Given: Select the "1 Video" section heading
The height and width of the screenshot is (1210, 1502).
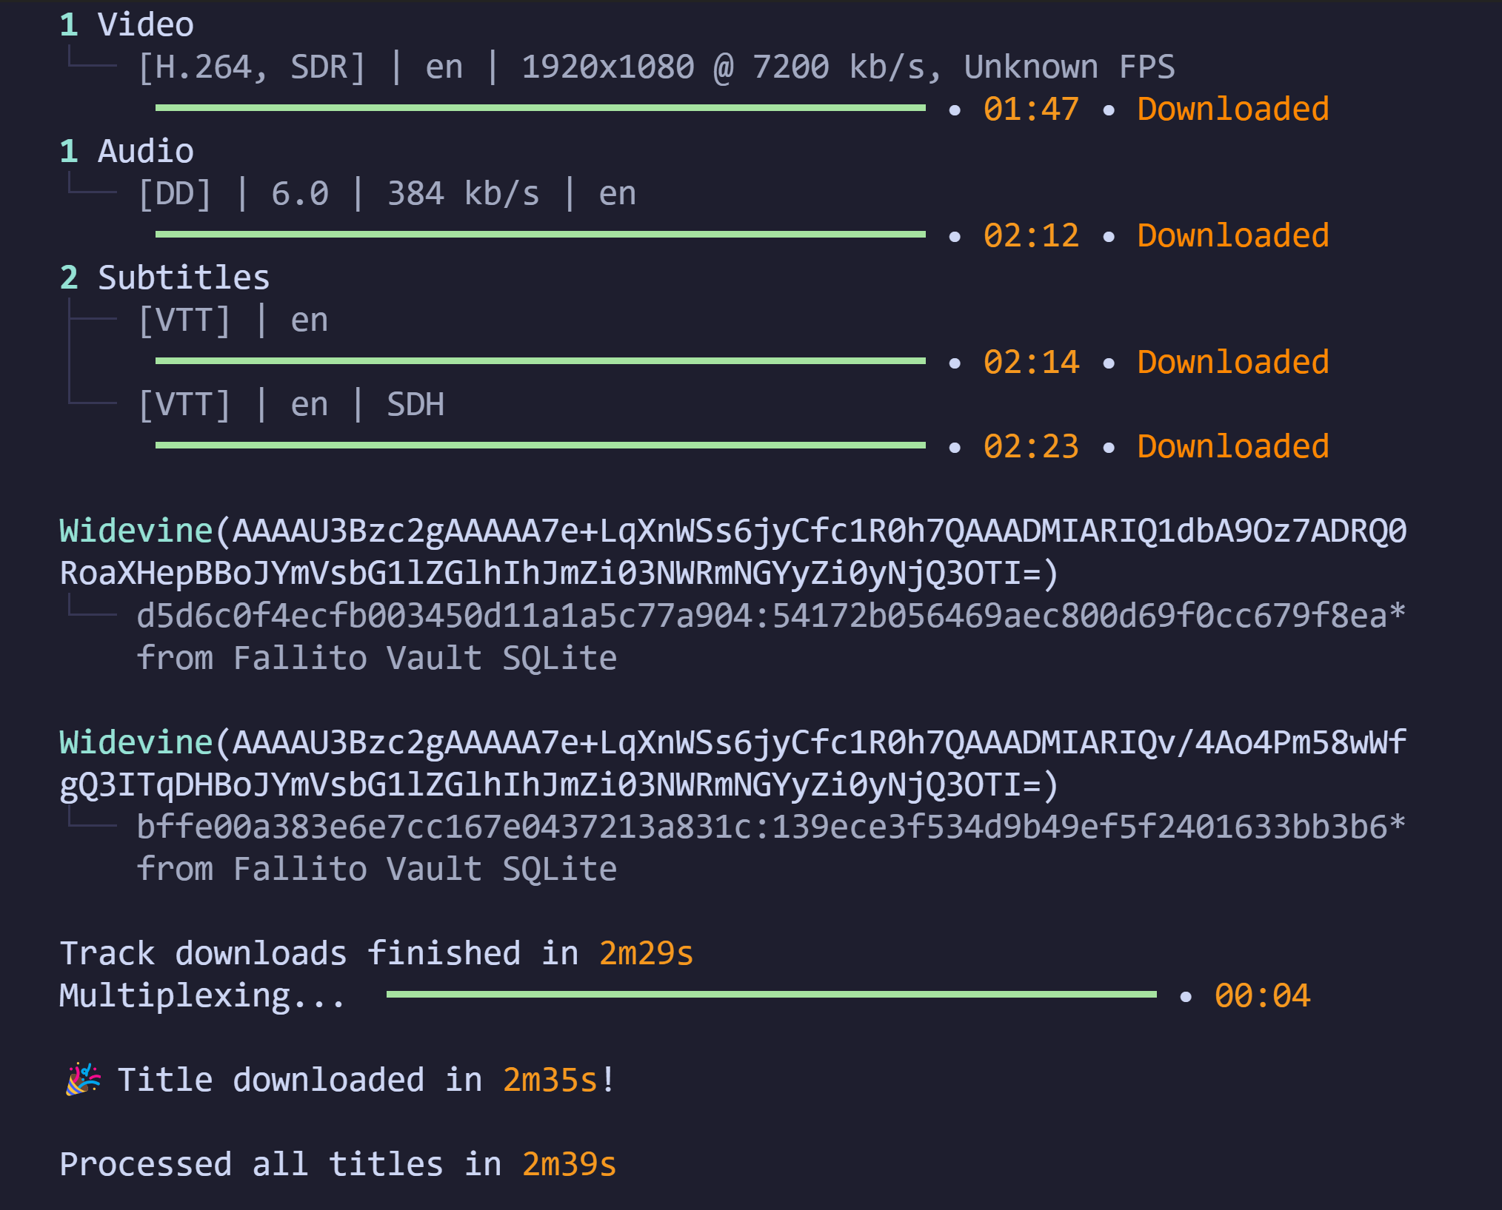Looking at the screenshot, I should 127,25.
